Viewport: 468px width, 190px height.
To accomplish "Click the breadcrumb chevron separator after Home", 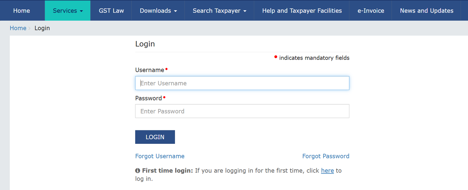I will pos(30,28).
